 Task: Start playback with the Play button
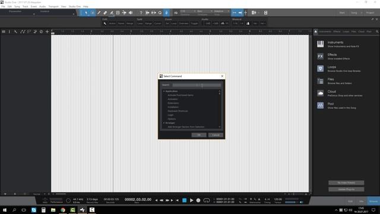pos(191,200)
